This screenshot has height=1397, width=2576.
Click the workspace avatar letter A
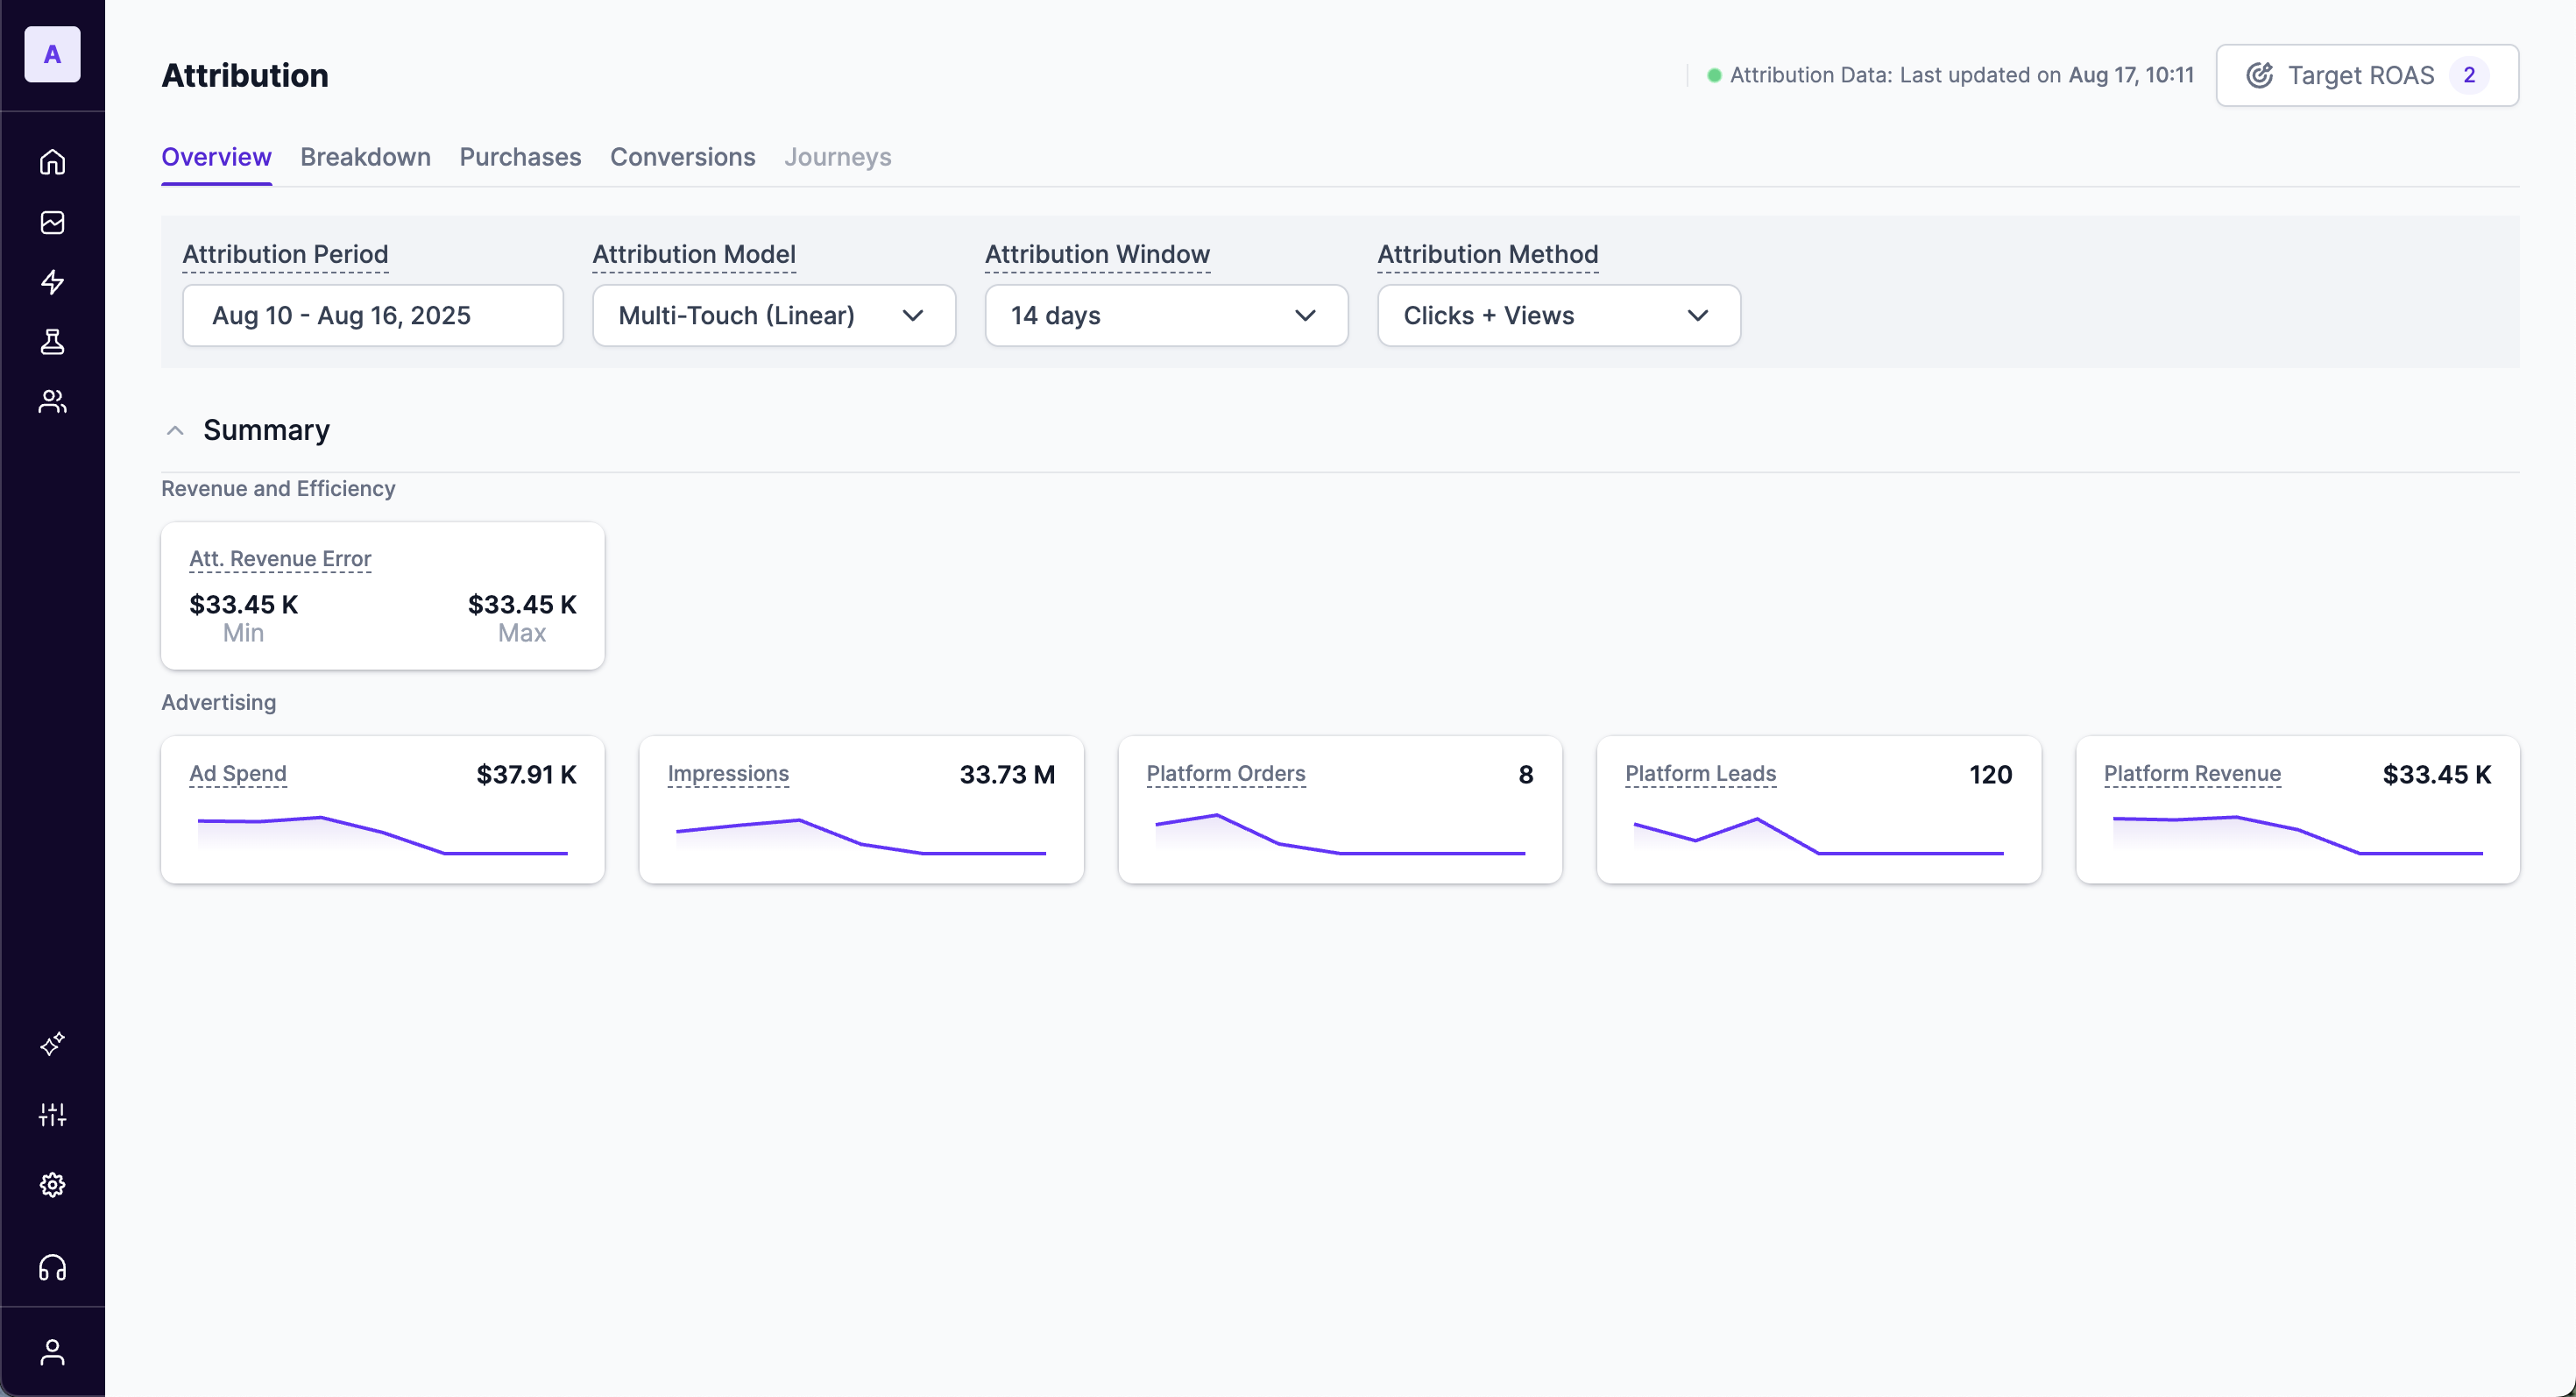52,54
